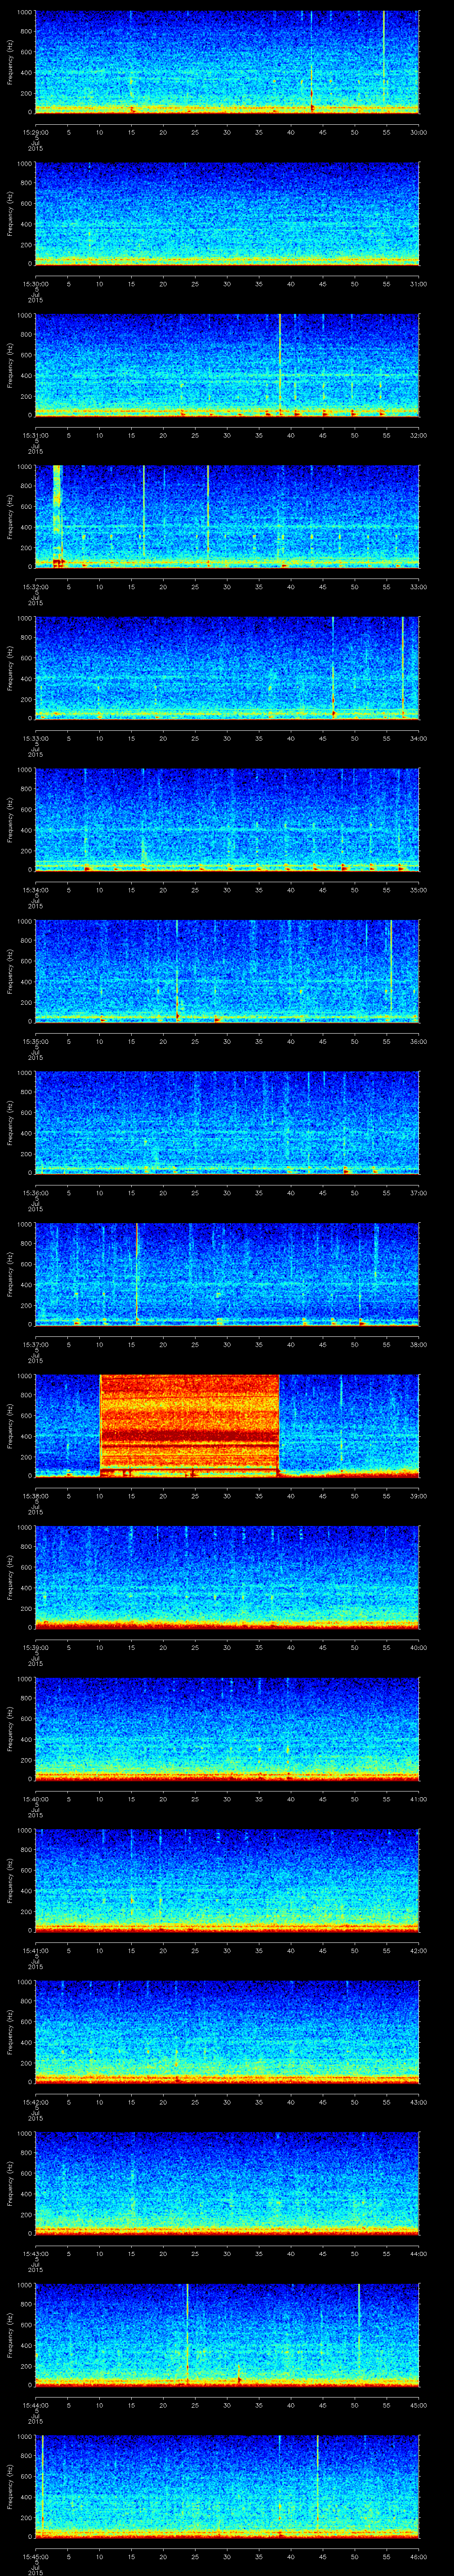454x2576 pixels.
Task: Click the spike near 58 seconds in 15:33 spectrogram
Action: tap(403, 667)
